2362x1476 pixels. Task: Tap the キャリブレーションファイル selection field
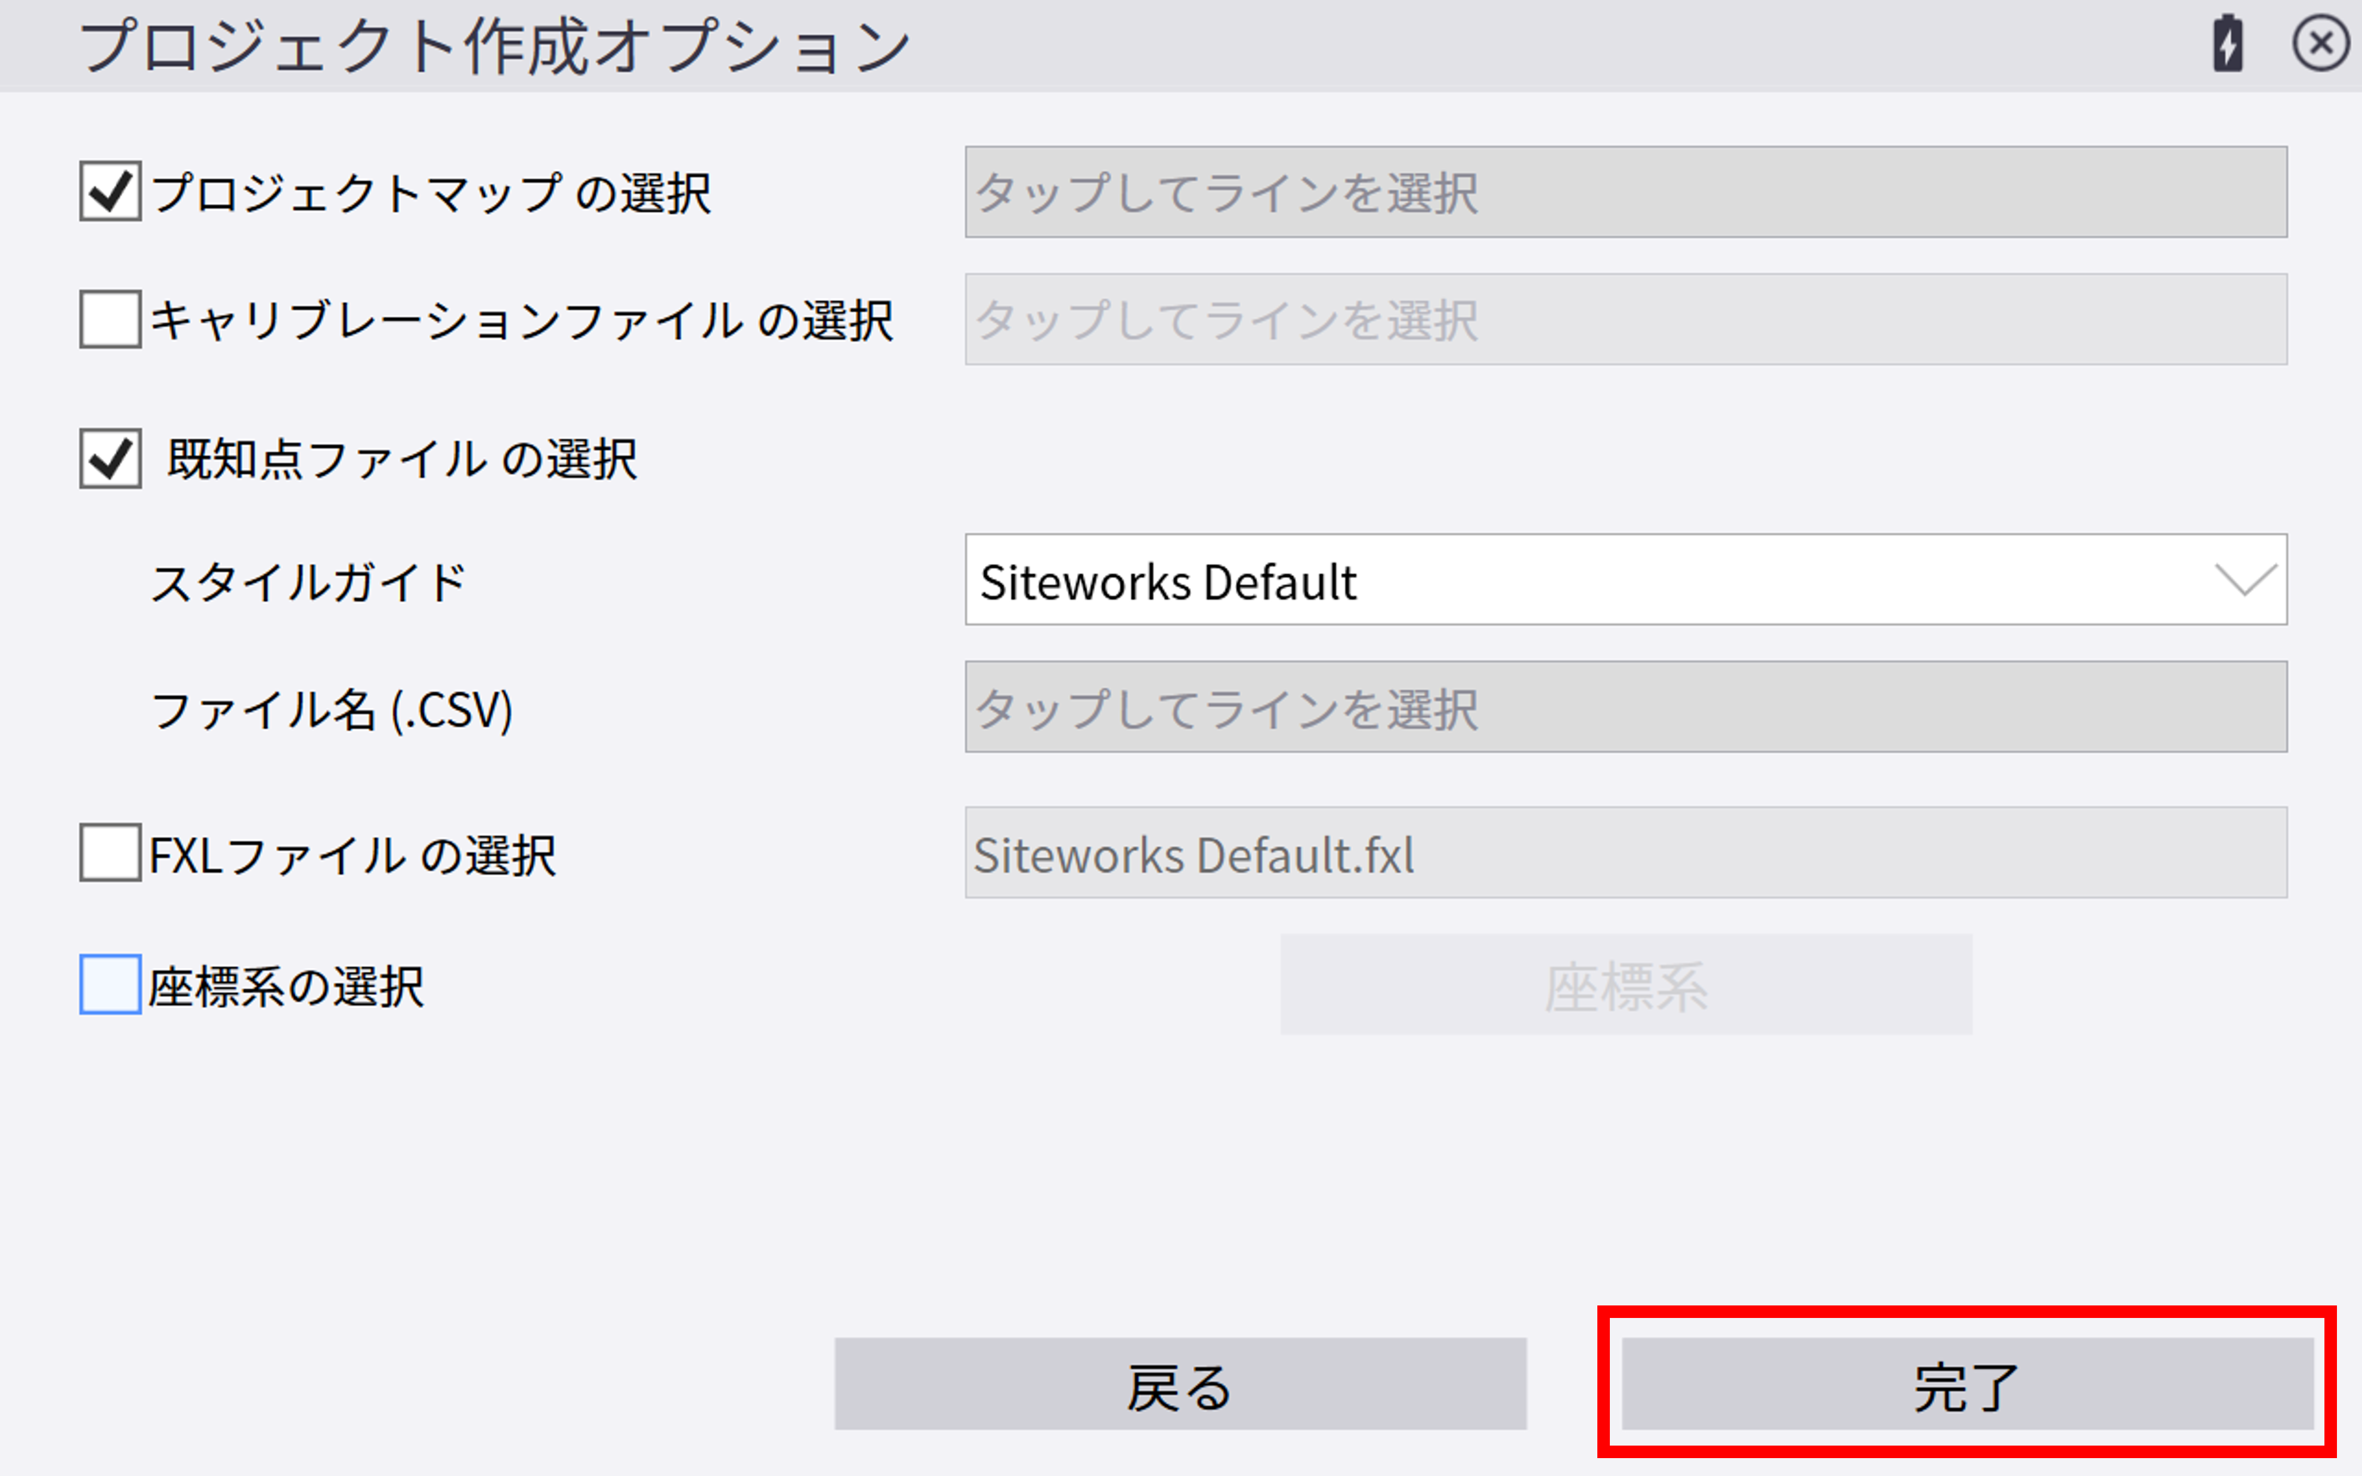point(1624,319)
